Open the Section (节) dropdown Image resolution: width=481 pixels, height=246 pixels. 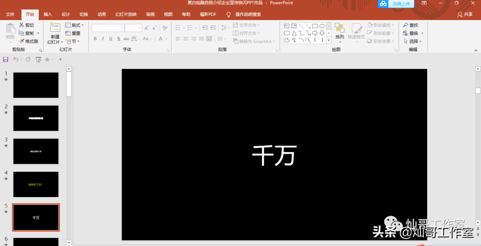pyautogui.click(x=73, y=41)
